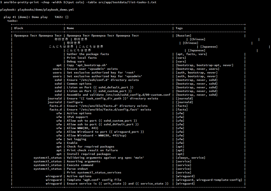Click the "Set logging" ufw task
This screenshot has width=271, height=191.
(x=76, y=139)
